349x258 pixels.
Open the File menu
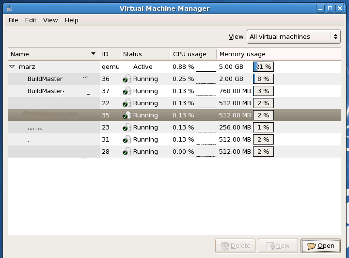click(x=13, y=20)
